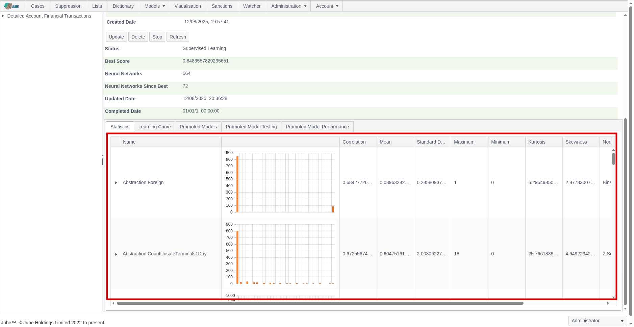The height and width of the screenshot is (327, 634).
Task: Open the Sanctions page
Action: point(222,6)
